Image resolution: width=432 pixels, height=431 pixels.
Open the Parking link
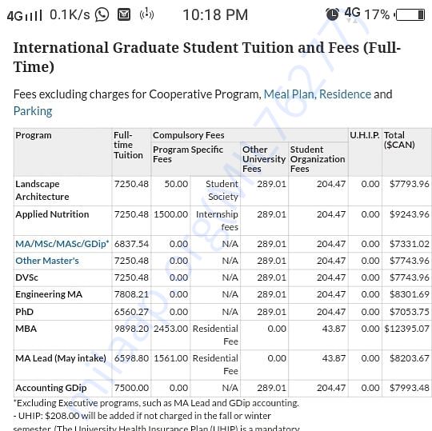33,111
